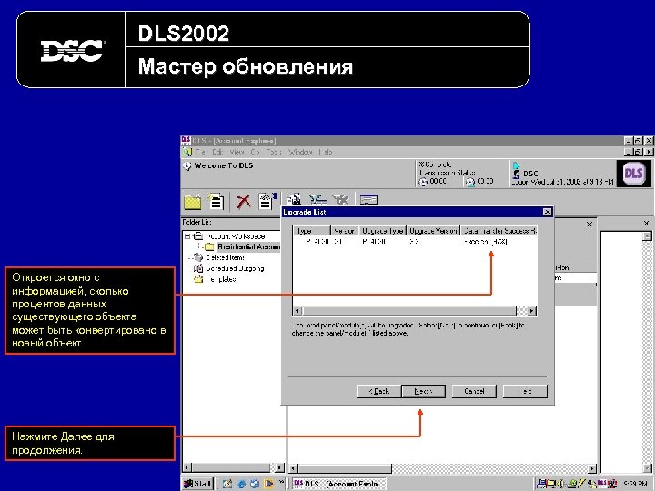Close the Upgrade List dialog
Image resolution: width=655 pixels, height=491 pixels.
coord(548,212)
